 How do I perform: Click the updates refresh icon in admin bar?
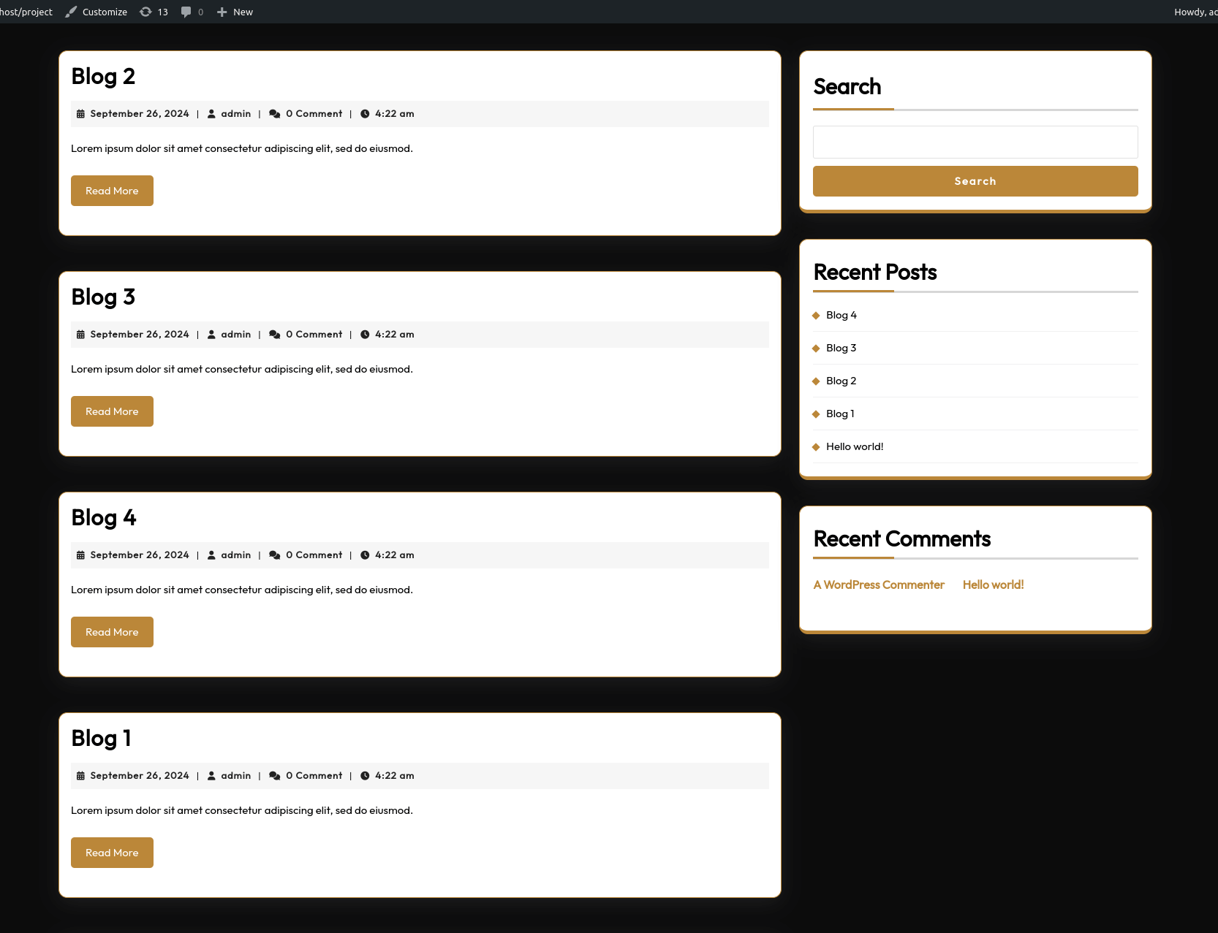(145, 12)
